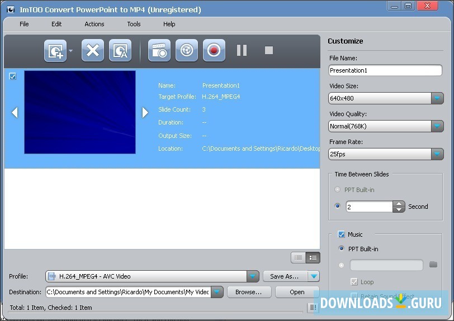This screenshot has height=321, width=454.
Task: Click the Add PowerPoint file icon
Action: click(55, 51)
